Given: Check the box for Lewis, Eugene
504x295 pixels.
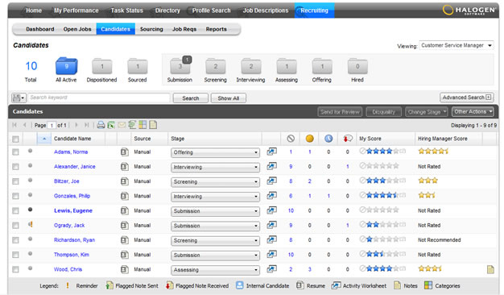Looking at the screenshot, I should click(15, 210).
